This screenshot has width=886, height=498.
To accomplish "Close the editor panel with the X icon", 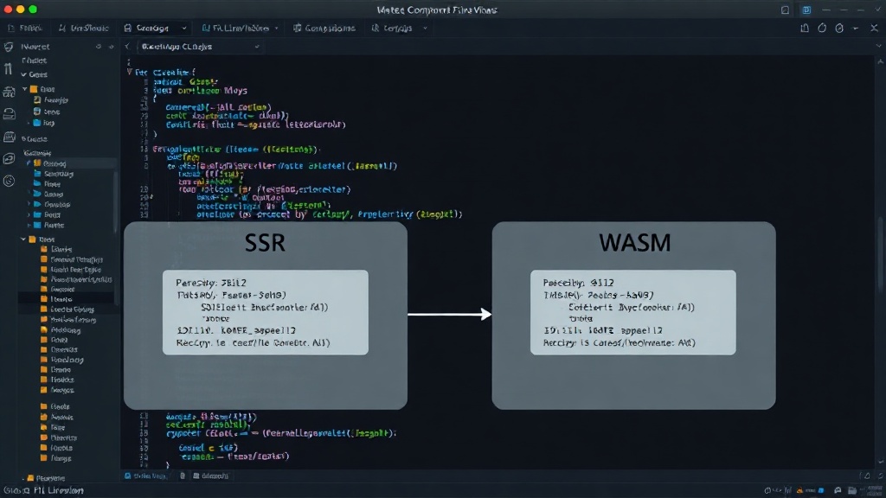I will [x=874, y=28].
